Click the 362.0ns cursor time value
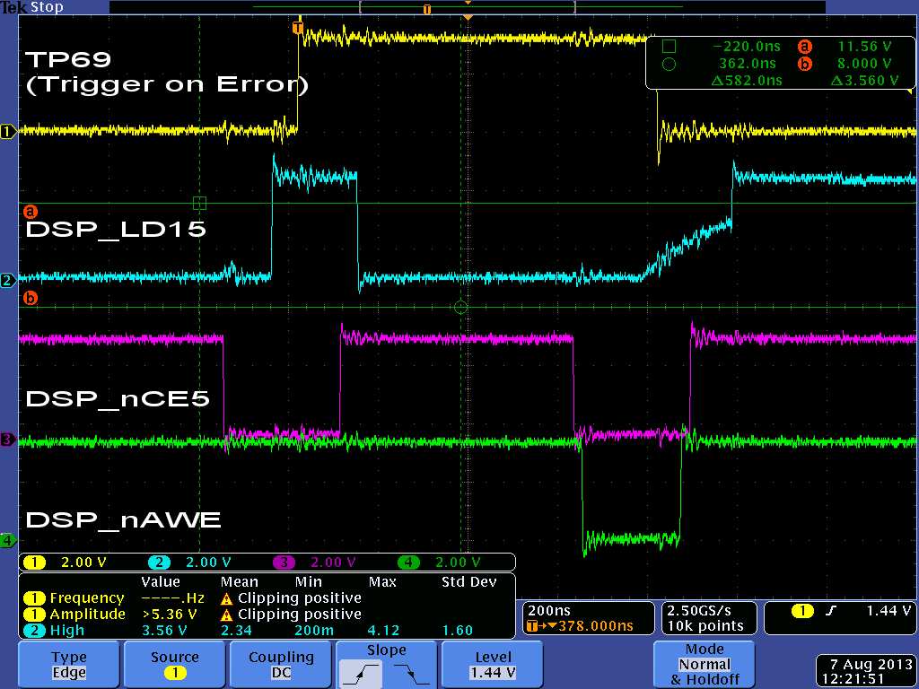919x689 pixels. tap(748, 64)
